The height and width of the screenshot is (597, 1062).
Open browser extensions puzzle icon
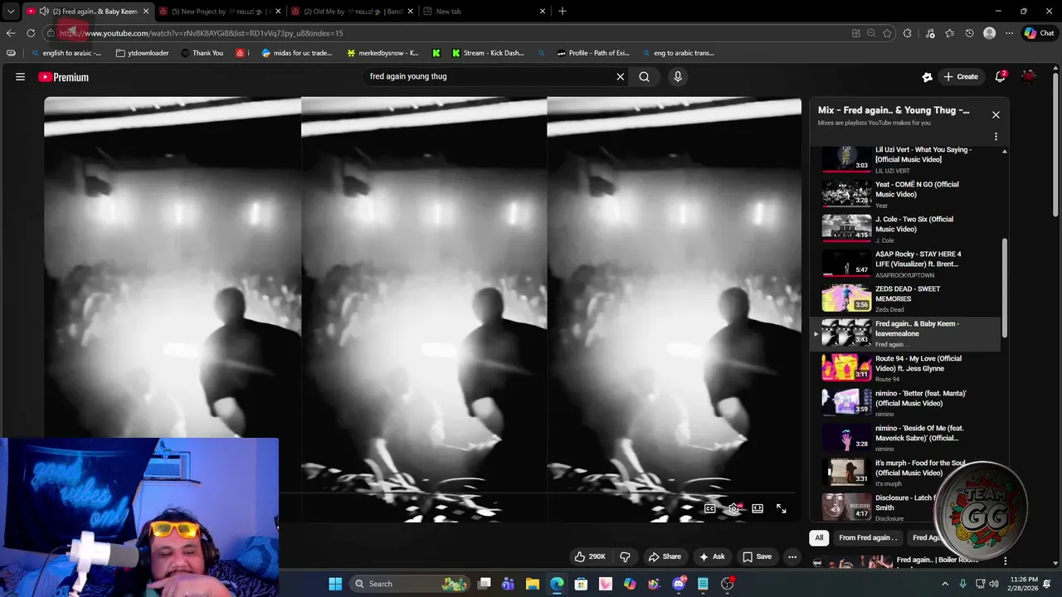point(908,33)
